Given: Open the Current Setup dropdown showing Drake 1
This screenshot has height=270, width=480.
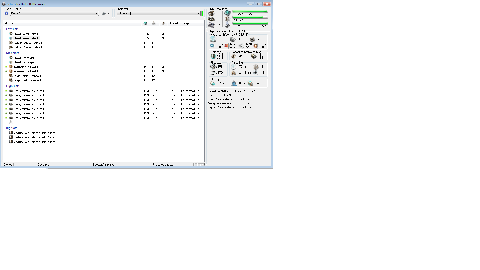Looking at the screenshot, I should click(54, 13).
